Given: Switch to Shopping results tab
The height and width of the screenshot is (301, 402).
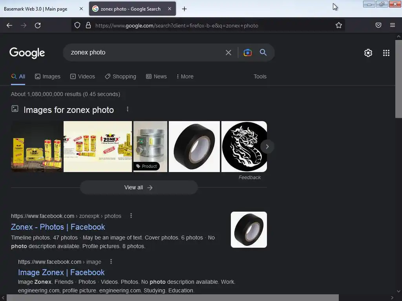Looking at the screenshot, I should [121, 76].
